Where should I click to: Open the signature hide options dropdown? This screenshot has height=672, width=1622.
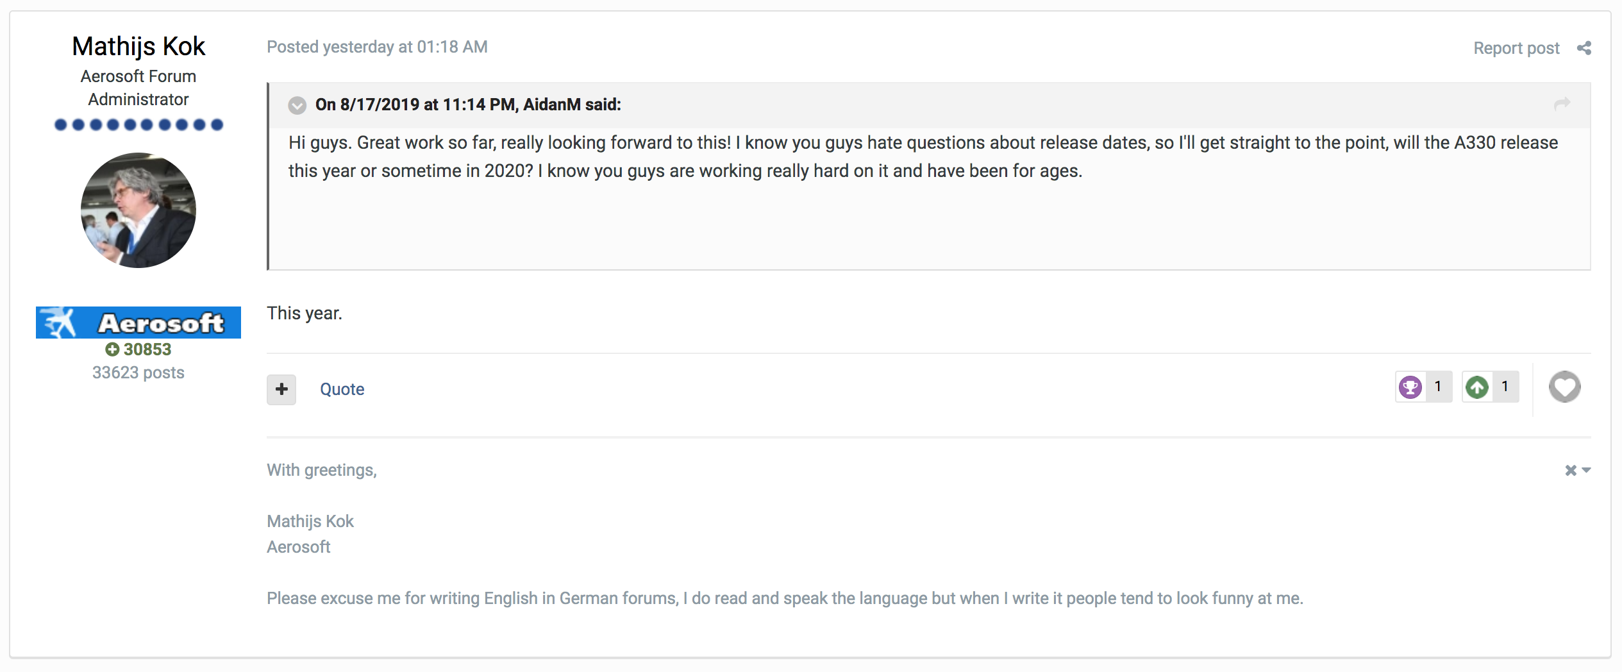1577,471
